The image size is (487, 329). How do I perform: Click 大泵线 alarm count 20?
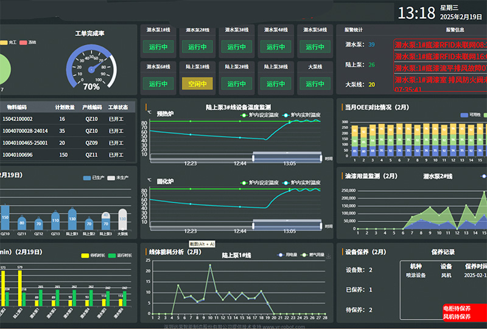coord(371,85)
